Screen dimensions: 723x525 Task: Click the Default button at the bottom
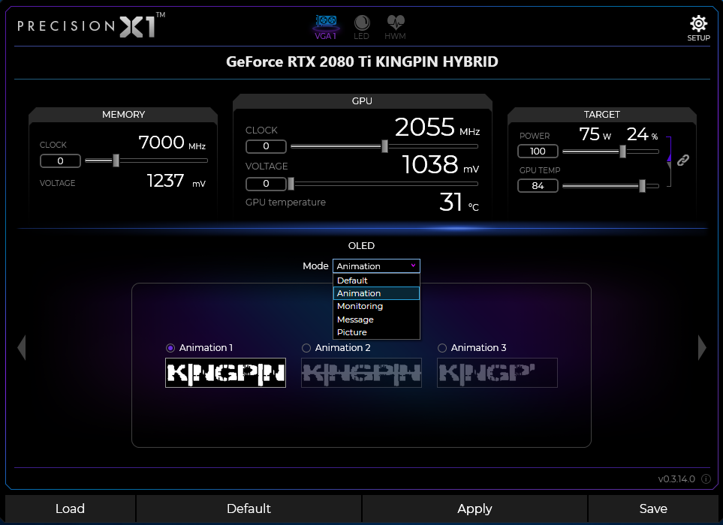click(249, 509)
